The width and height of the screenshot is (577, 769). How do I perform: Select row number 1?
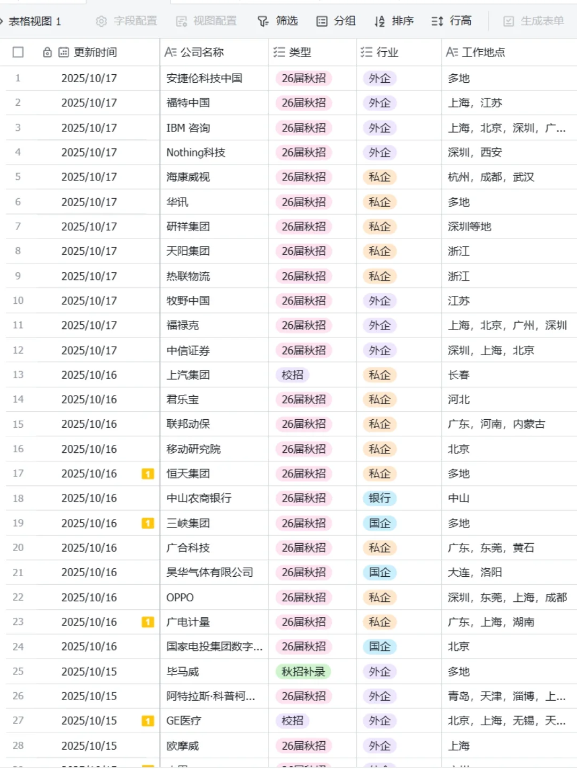point(18,78)
